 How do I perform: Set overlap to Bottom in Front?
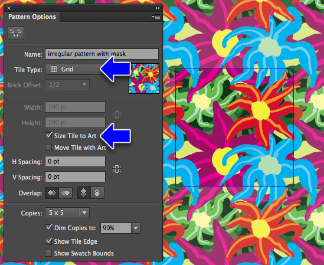[x=97, y=193]
